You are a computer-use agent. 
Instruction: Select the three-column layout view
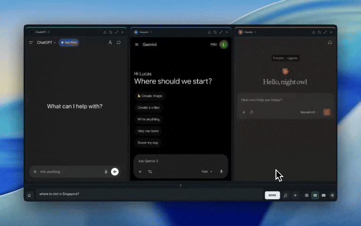coord(315,195)
